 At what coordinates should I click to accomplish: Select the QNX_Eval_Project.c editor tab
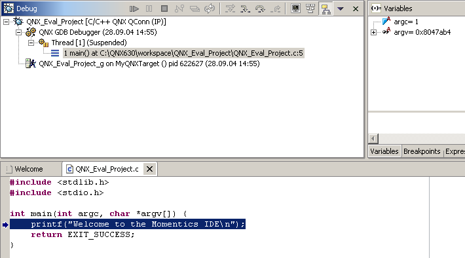[x=107, y=169]
